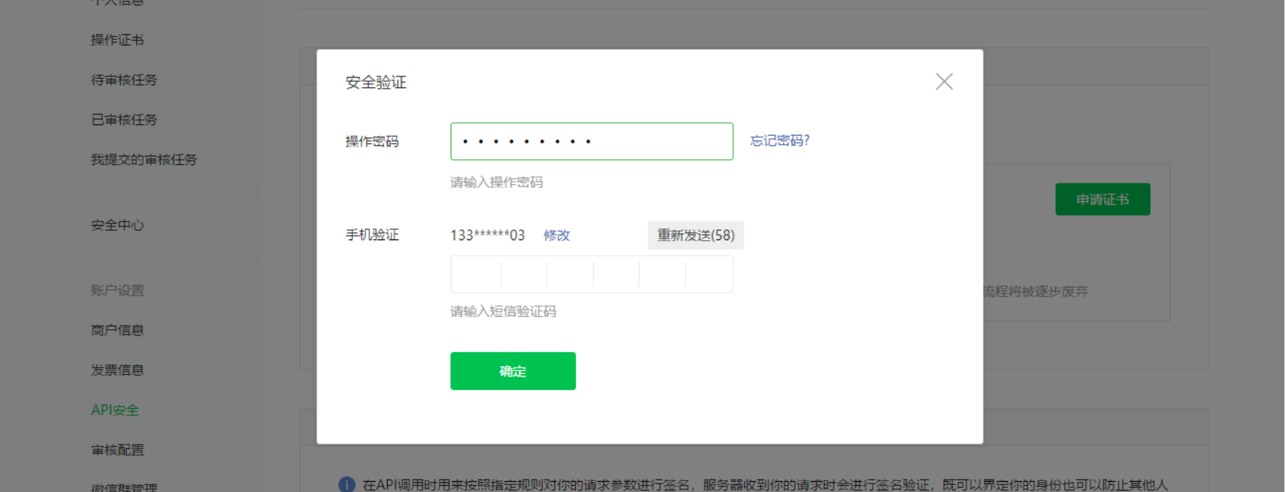This screenshot has width=1285, height=492.
Task: Open the 忘记密码? link
Action: (x=780, y=140)
